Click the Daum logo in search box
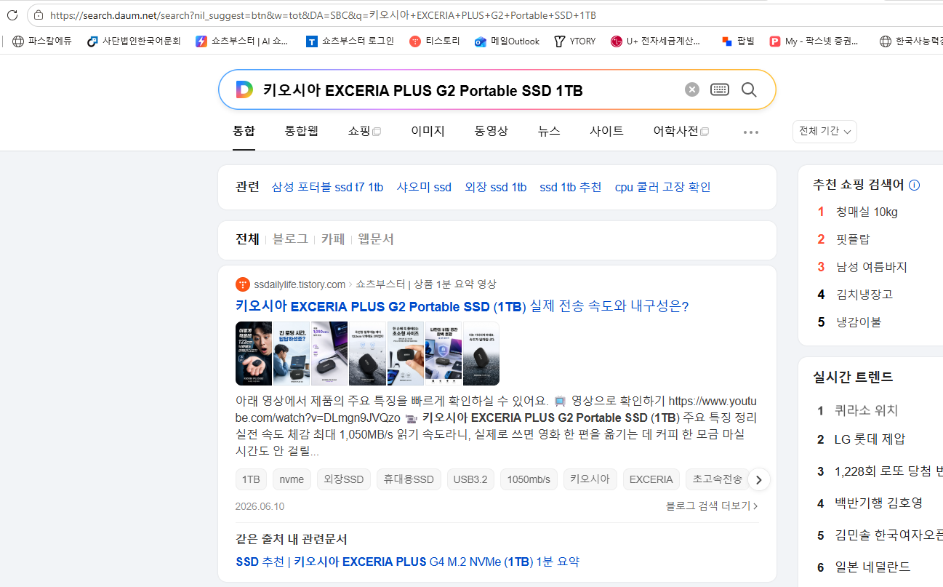943x587 pixels. pyautogui.click(x=244, y=89)
